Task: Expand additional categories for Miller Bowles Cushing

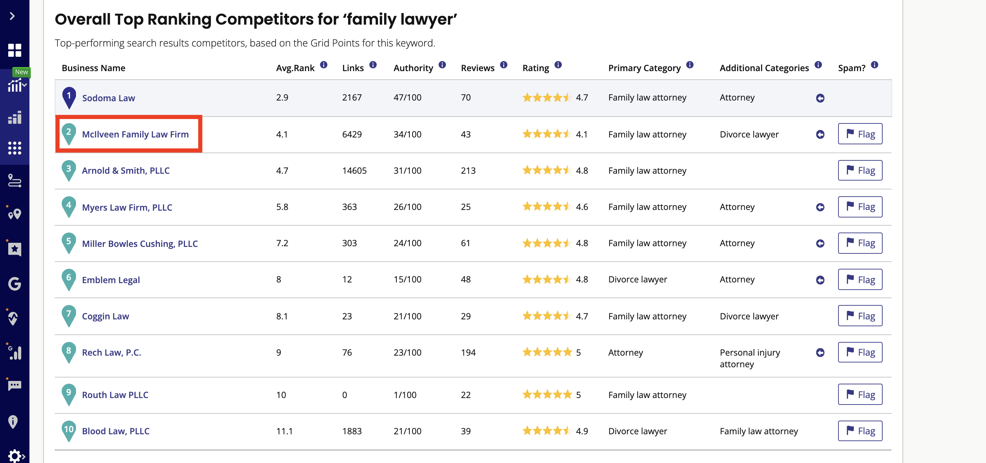Action: (820, 243)
